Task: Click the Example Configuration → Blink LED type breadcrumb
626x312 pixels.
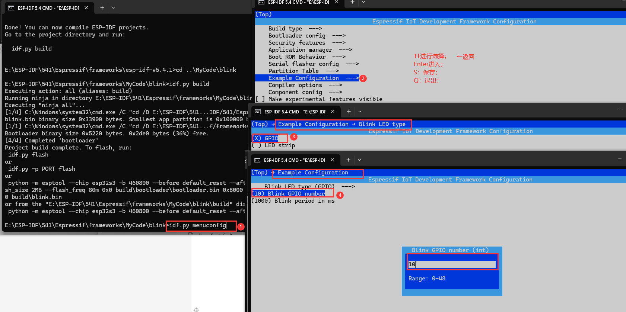Action: 342,124
